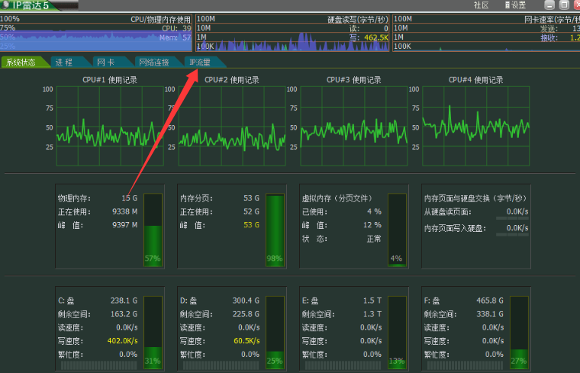
Task: Open the 设置 settings button
Action: [x=514, y=5]
